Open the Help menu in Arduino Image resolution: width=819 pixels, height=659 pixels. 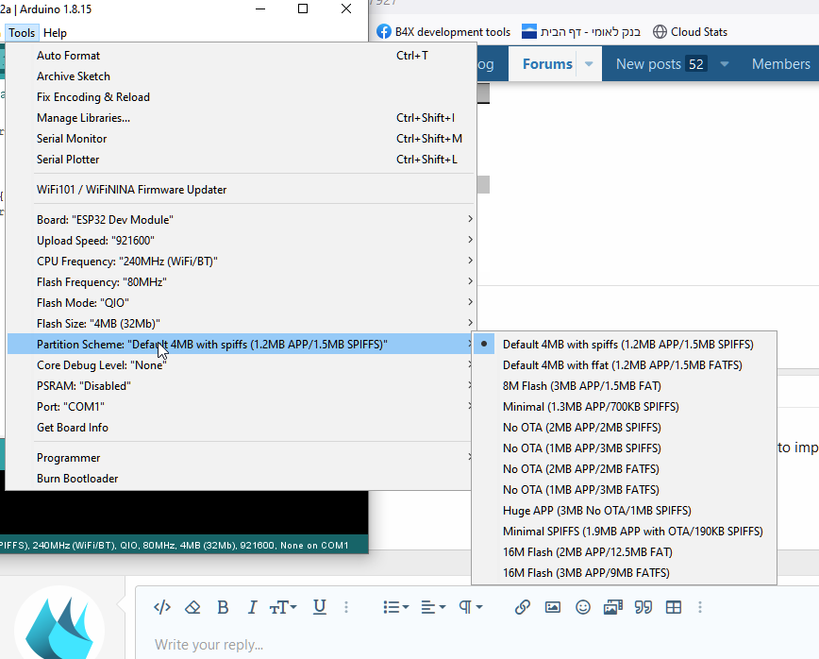click(55, 33)
